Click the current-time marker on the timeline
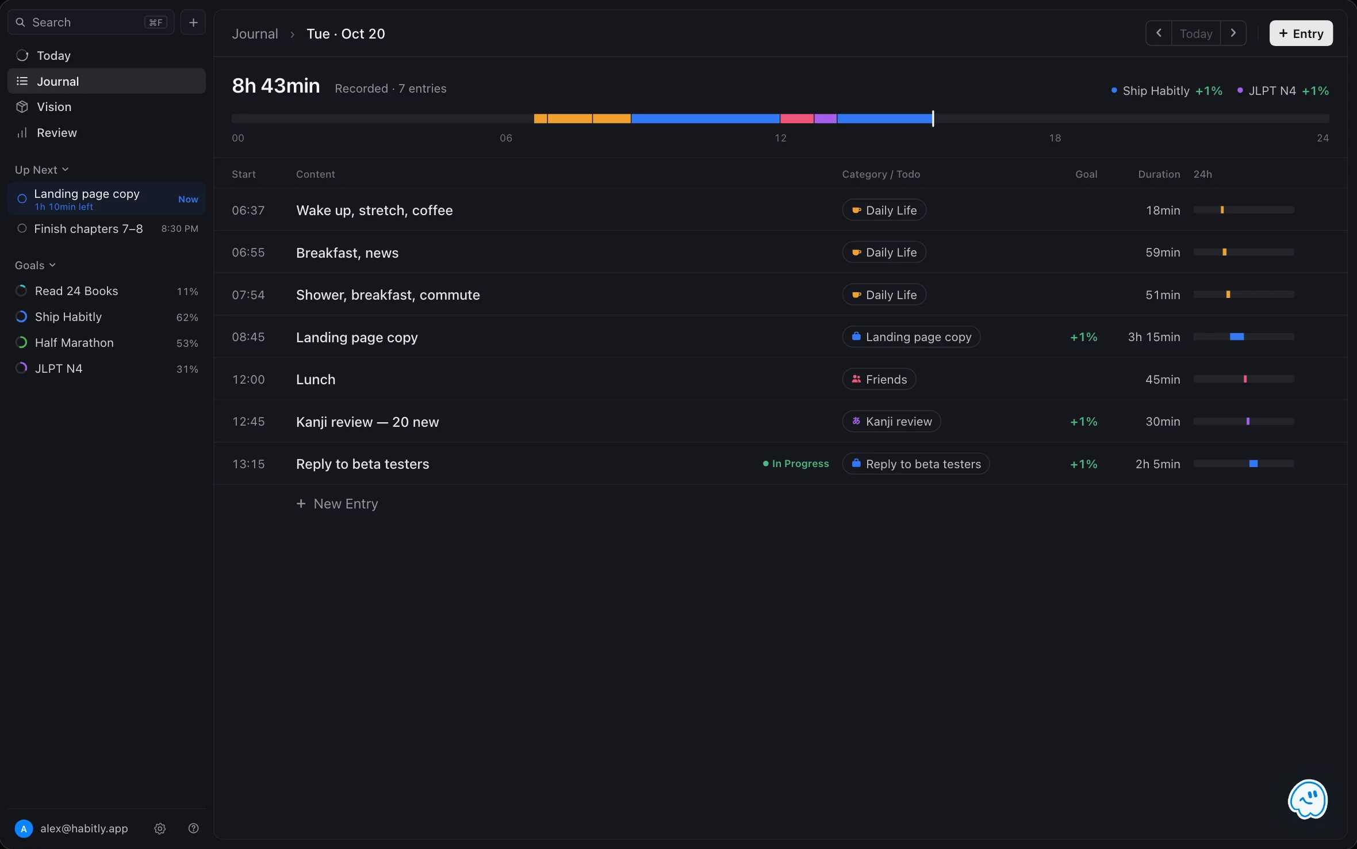This screenshot has width=1357, height=849. [x=933, y=118]
